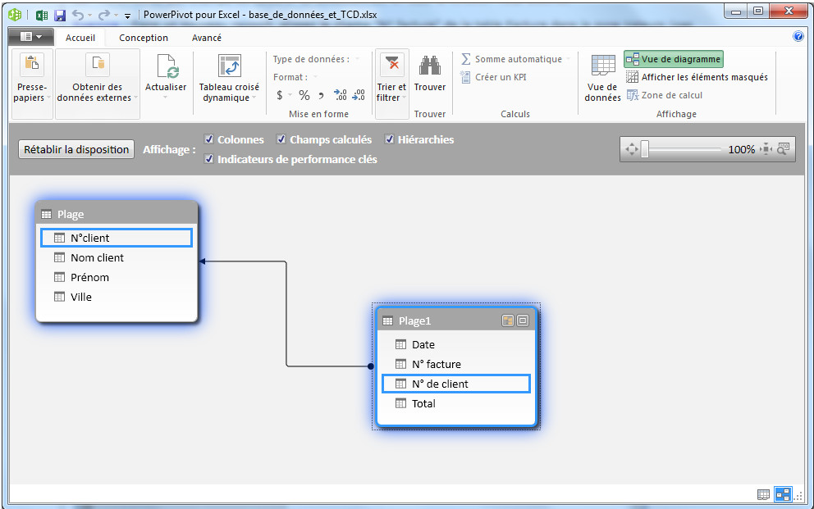814x509 pixels.
Task: Open the Undo history dropdown arrow
Action: (x=89, y=15)
